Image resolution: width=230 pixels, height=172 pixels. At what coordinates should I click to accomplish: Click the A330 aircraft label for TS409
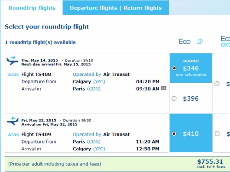13,135
